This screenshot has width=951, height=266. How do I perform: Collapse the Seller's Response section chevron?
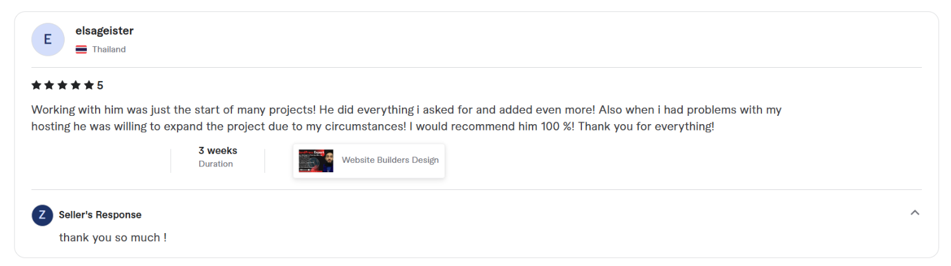[x=915, y=213]
